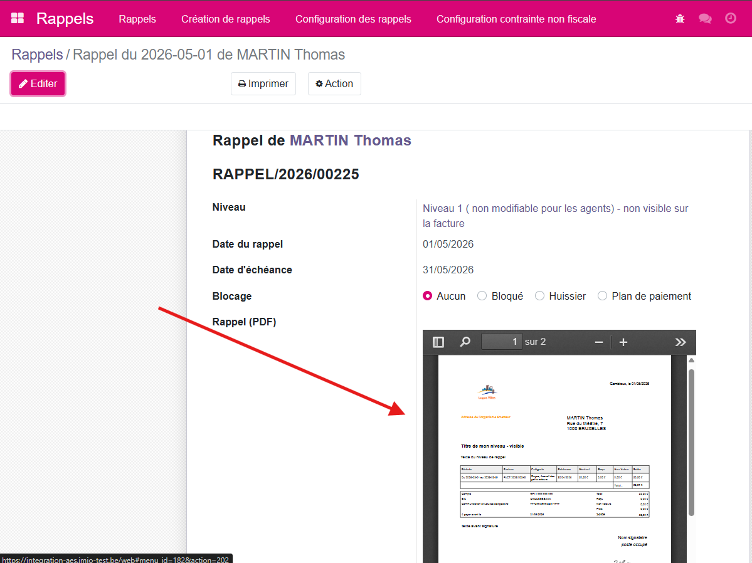Click the 'Blocage' label

[232, 297]
